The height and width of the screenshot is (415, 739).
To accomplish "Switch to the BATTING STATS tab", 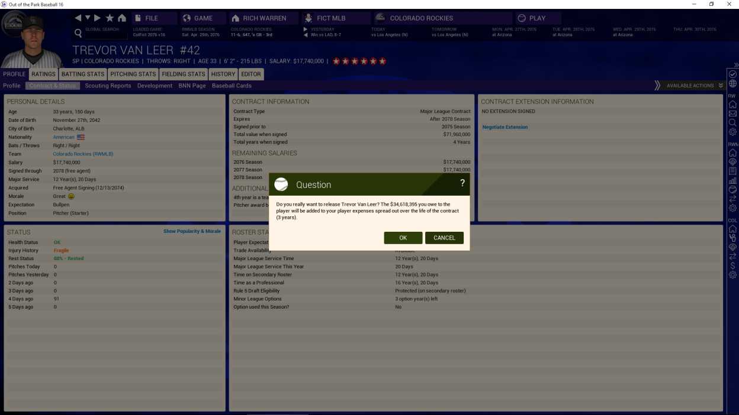I will pos(83,74).
